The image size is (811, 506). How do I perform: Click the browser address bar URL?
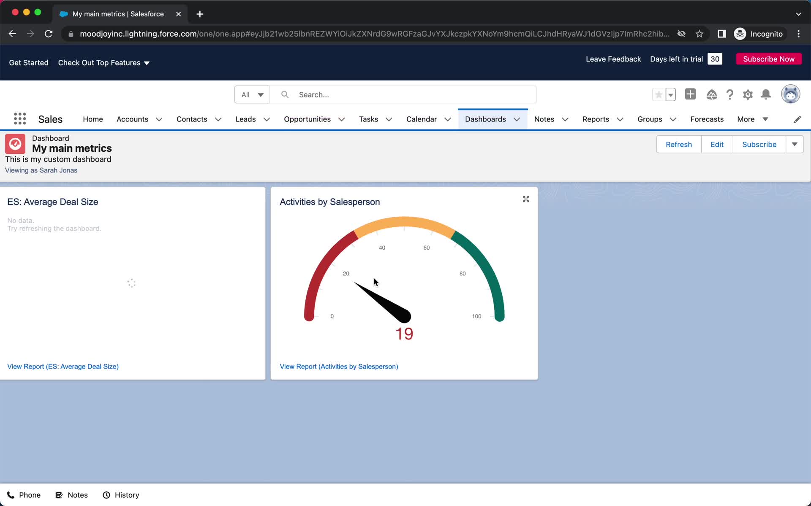tap(374, 34)
